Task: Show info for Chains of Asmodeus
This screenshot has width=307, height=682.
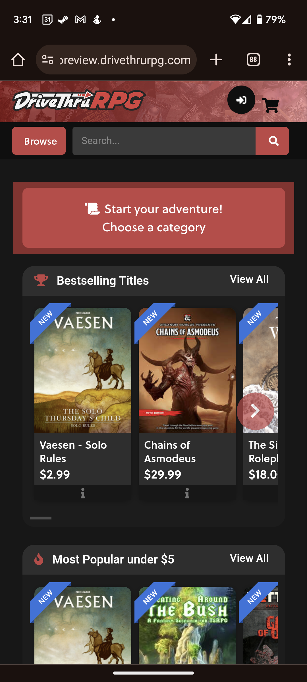Action: pyautogui.click(x=187, y=493)
